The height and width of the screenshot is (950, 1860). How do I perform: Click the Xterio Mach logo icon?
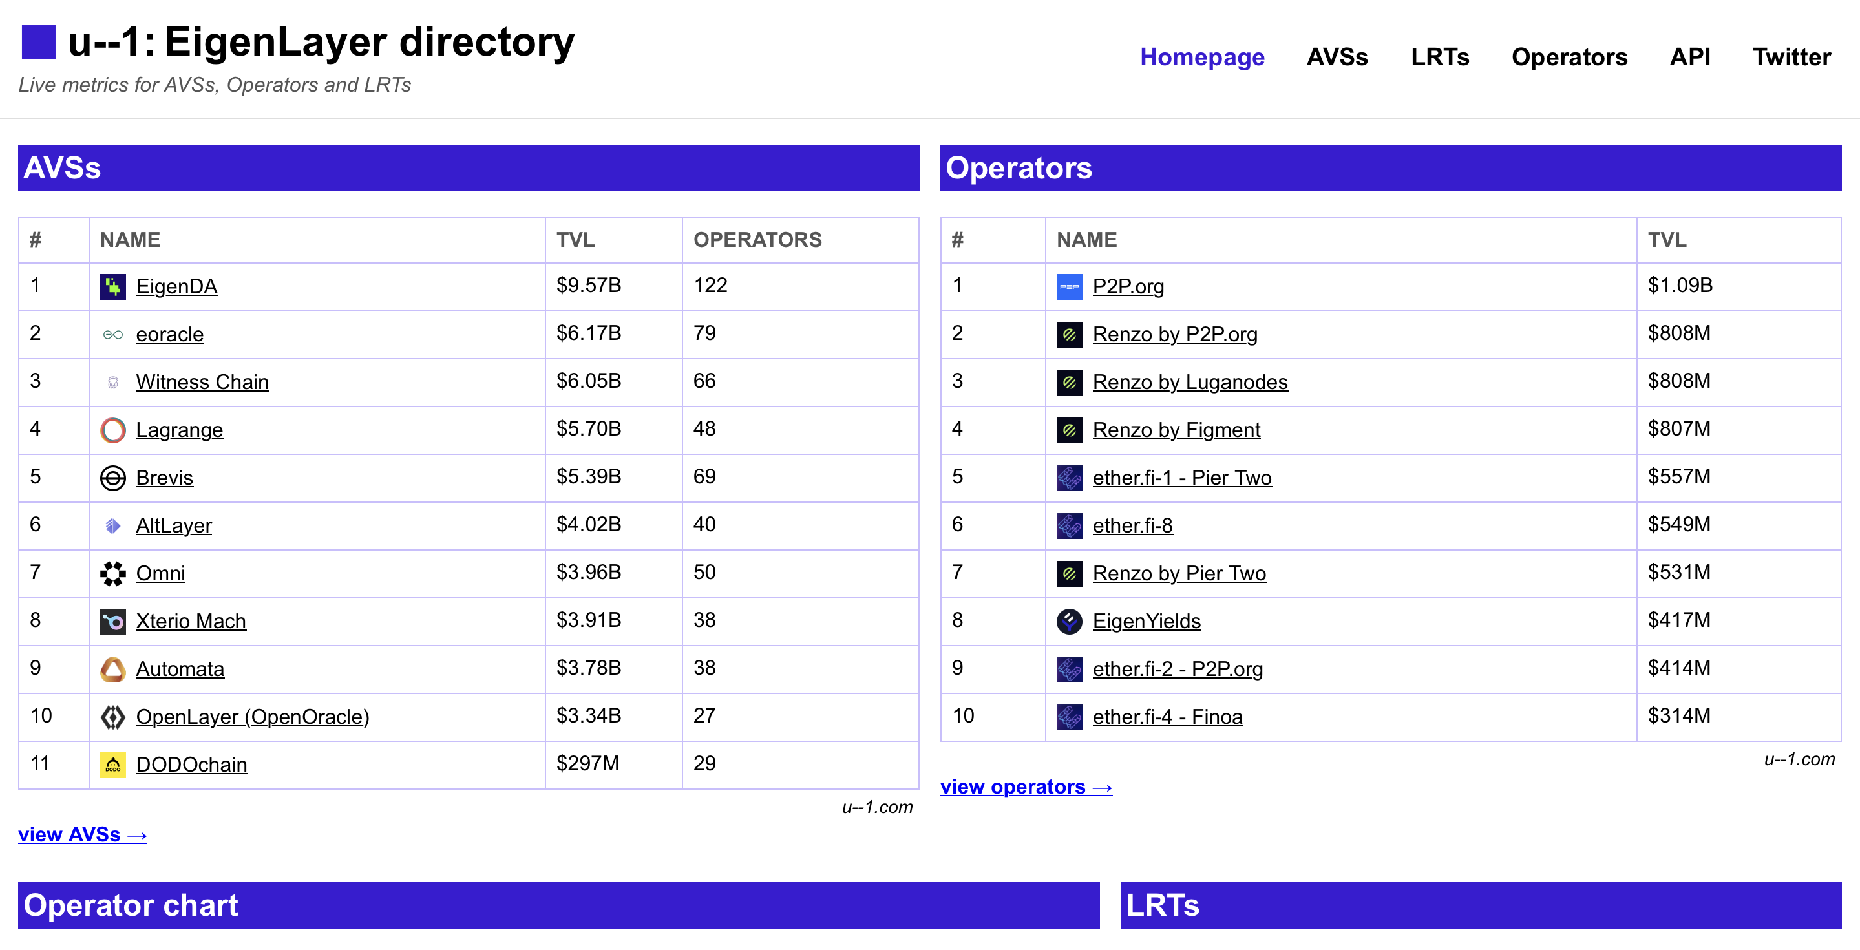[112, 621]
